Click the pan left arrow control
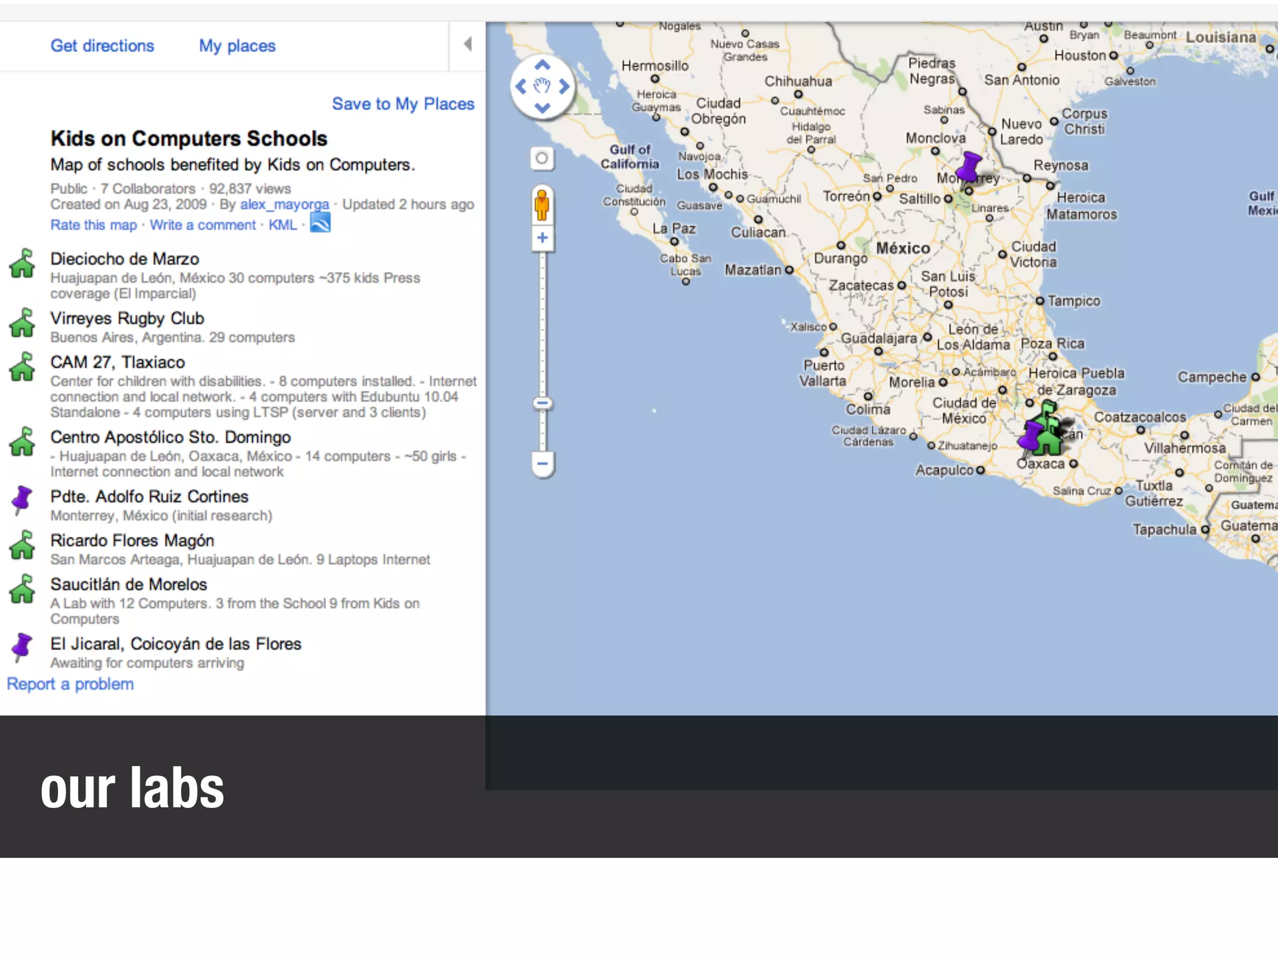This screenshot has width=1278, height=959. pos(521,86)
